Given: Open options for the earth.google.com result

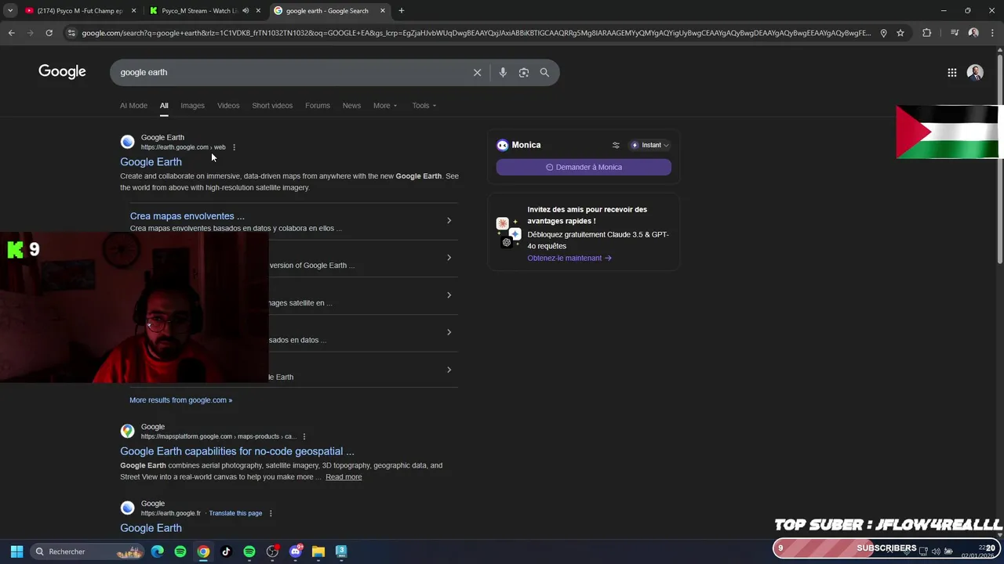Looking at the screenshot, I should click(234, 147).
